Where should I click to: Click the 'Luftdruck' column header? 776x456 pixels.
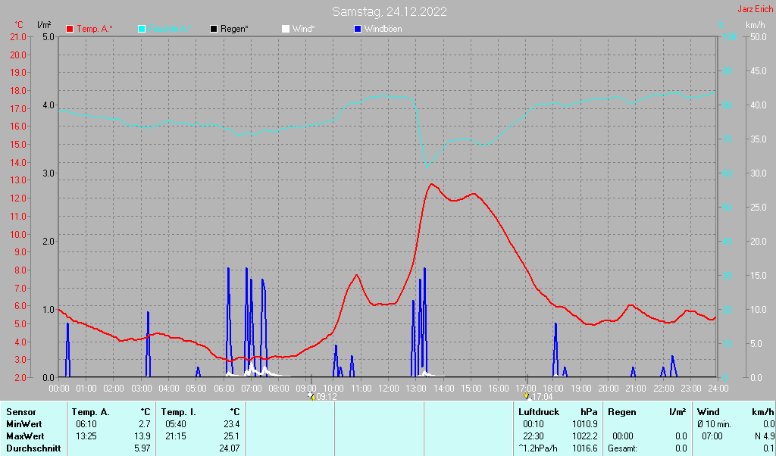[x=539, y=412]
